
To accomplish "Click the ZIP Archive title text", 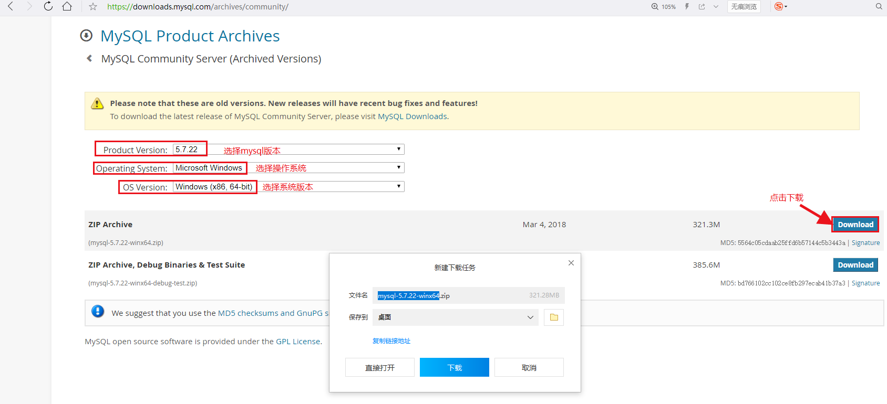I will (110, 225).
